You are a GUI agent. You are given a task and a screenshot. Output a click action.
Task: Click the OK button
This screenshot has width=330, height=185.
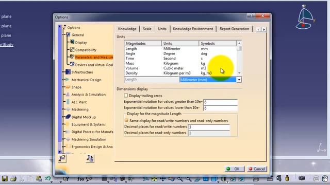click(x=235, y=169)
